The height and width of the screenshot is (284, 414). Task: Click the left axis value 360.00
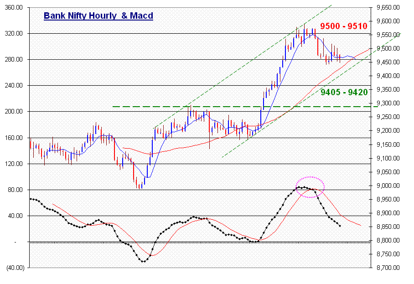tap(14, 7)
